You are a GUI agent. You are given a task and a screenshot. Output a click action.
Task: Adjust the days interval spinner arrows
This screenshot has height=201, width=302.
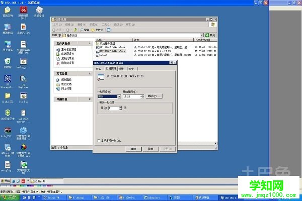pyautogui.click(x=120, y=109)
